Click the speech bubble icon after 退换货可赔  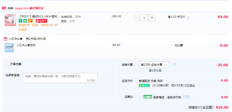click(x=184, y=97)
